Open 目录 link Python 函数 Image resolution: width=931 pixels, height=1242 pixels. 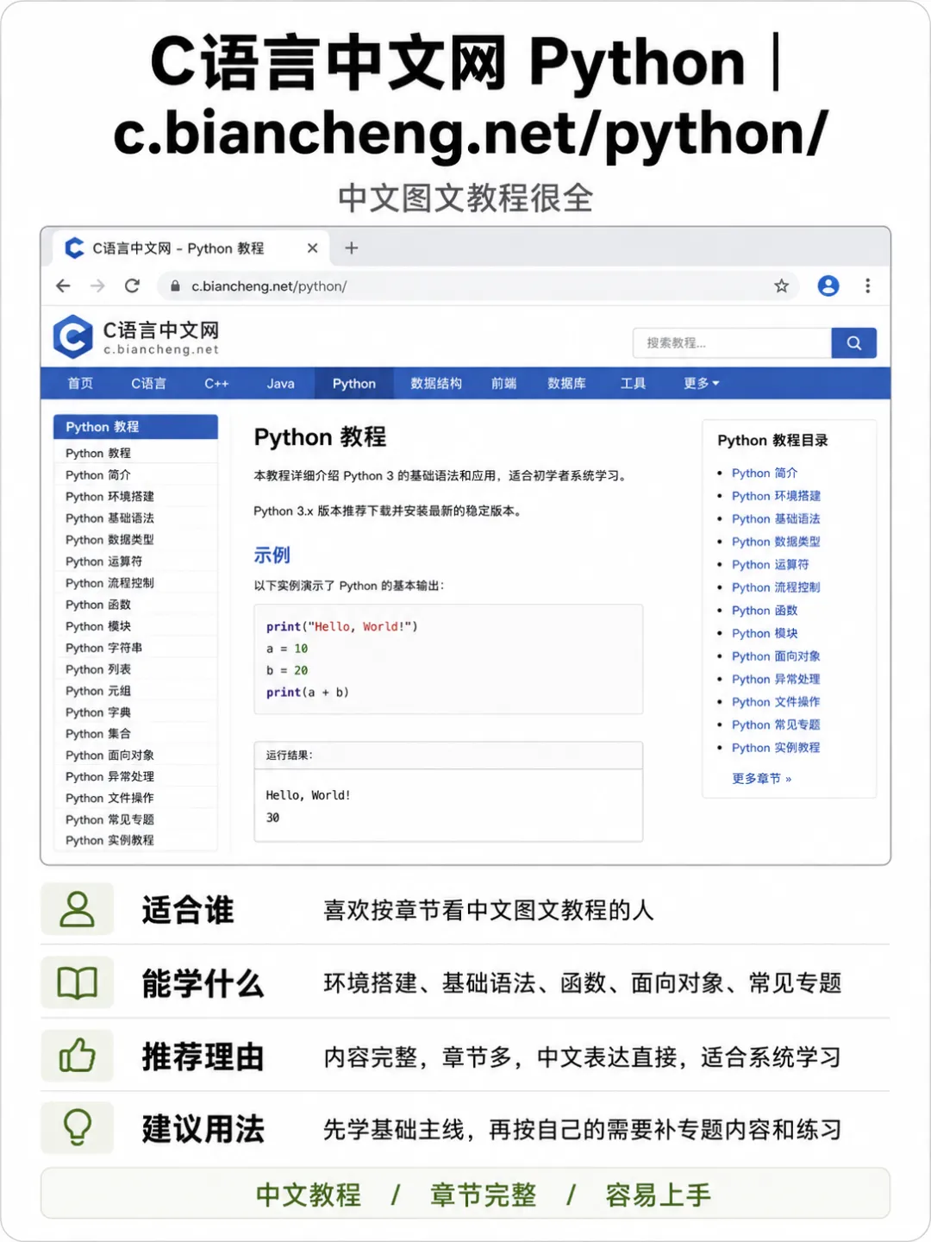765,610
